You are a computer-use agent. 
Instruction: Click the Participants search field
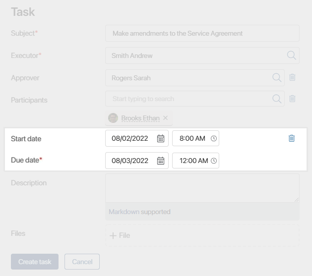(195, 99)
